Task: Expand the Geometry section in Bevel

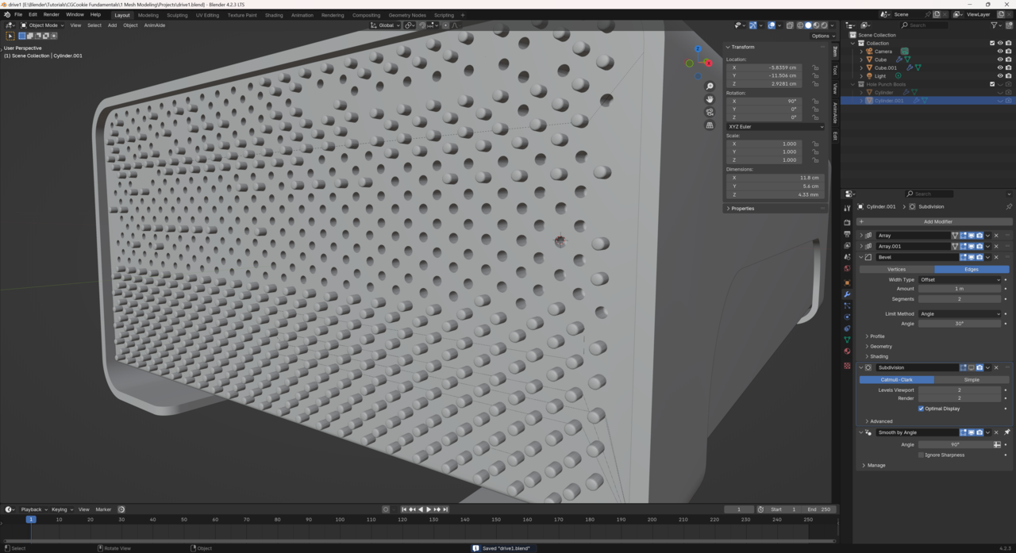Action: 880,347
